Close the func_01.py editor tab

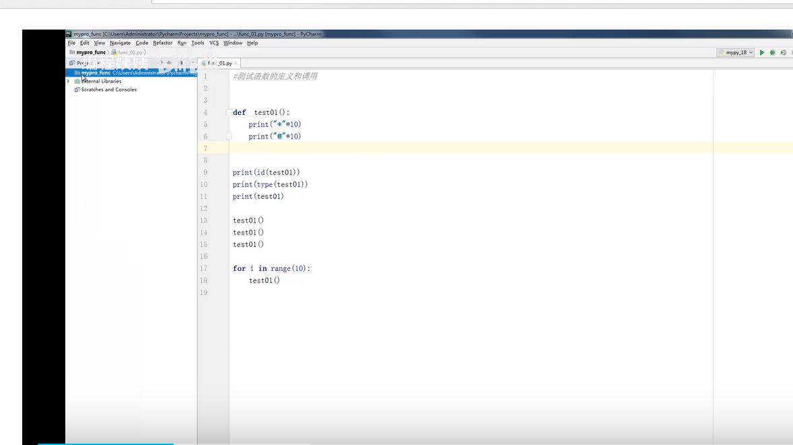pos(236,63)
